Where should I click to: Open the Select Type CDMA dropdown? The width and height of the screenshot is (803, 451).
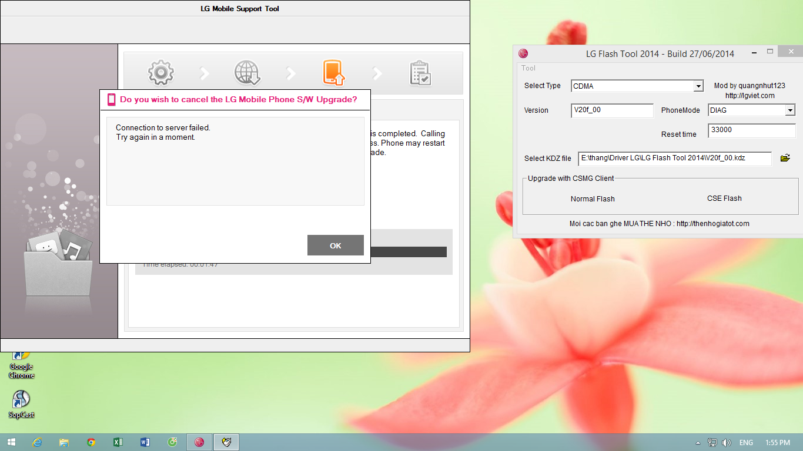[x=698, y=86]
